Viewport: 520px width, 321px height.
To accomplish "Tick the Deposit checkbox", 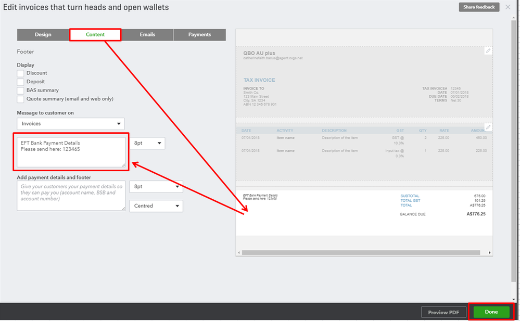I will (x=21, y=82).
